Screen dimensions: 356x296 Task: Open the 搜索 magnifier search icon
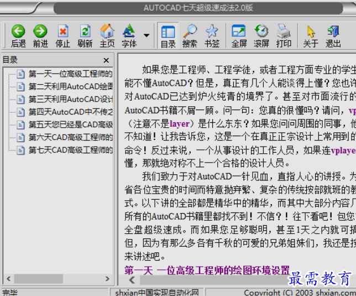(190, 31)
